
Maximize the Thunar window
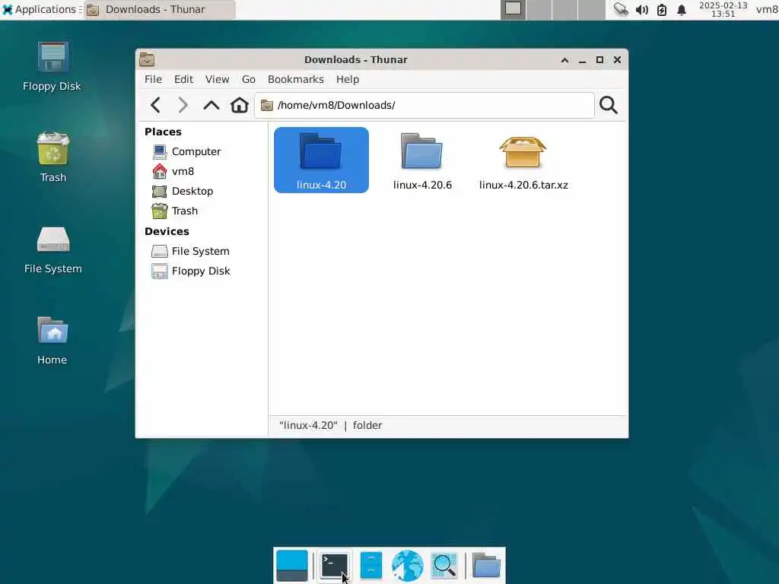pyautogui.click(x=599, y=60)
